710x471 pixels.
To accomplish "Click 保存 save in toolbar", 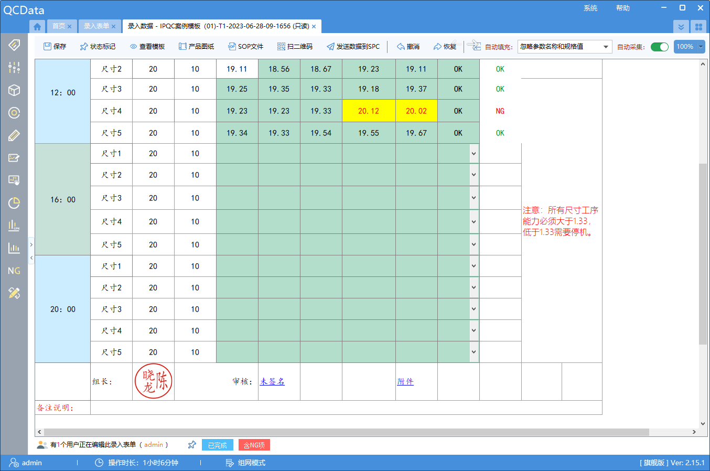I will tap(55, 47).
